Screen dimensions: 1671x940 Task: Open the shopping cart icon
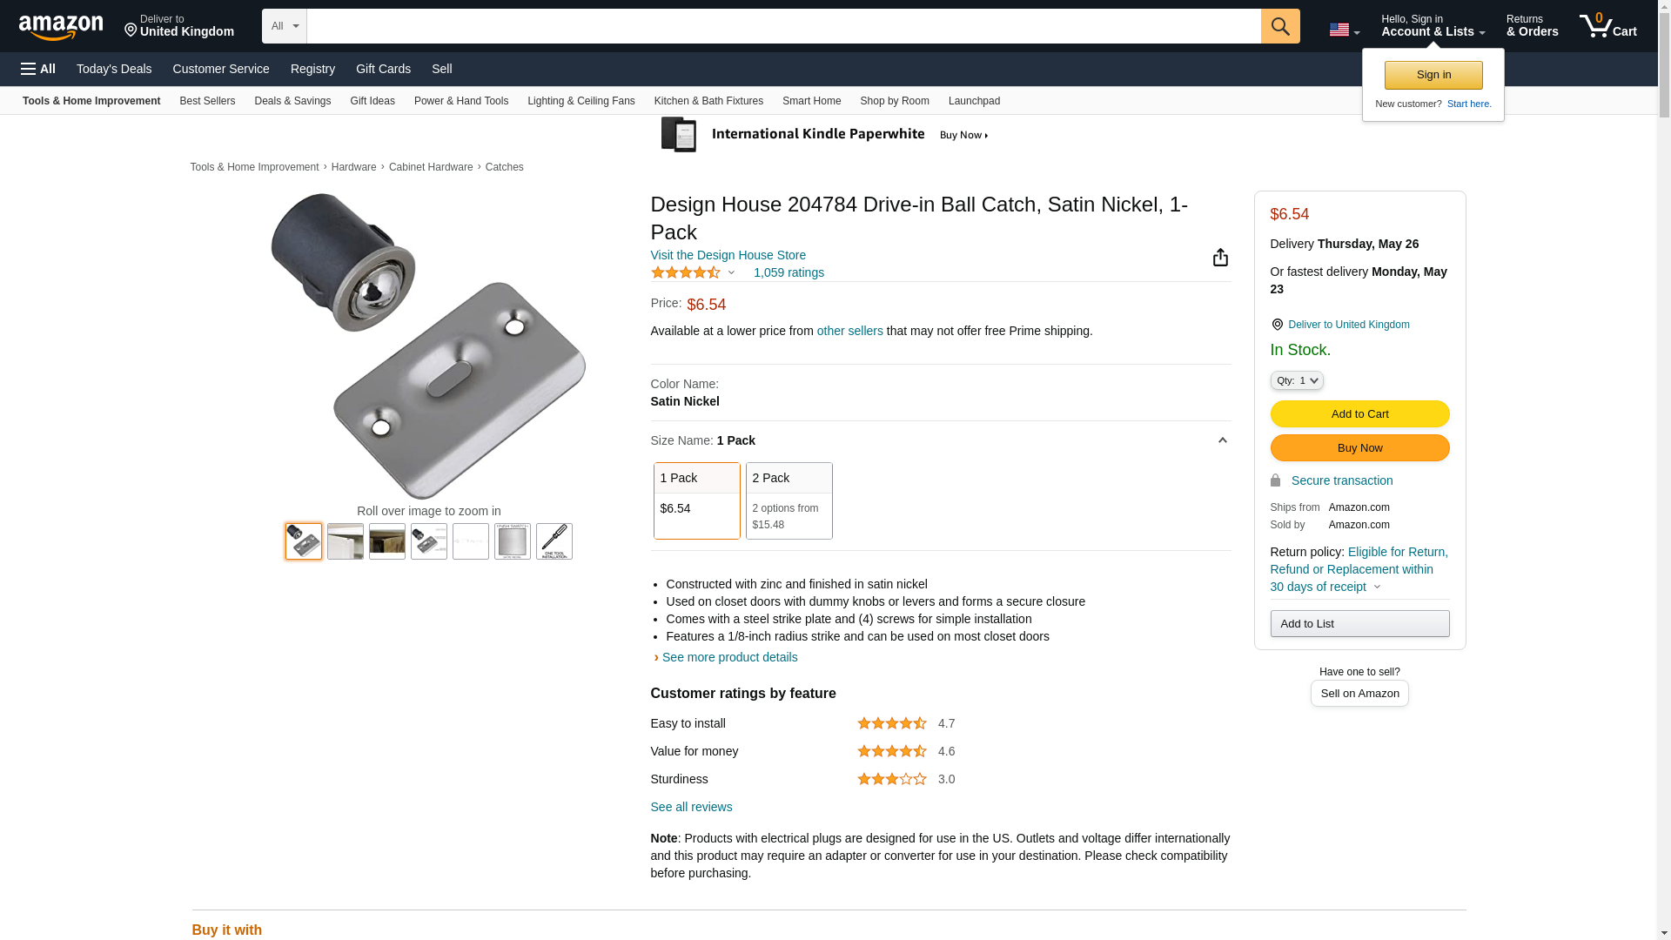[x=1607, y=26]
